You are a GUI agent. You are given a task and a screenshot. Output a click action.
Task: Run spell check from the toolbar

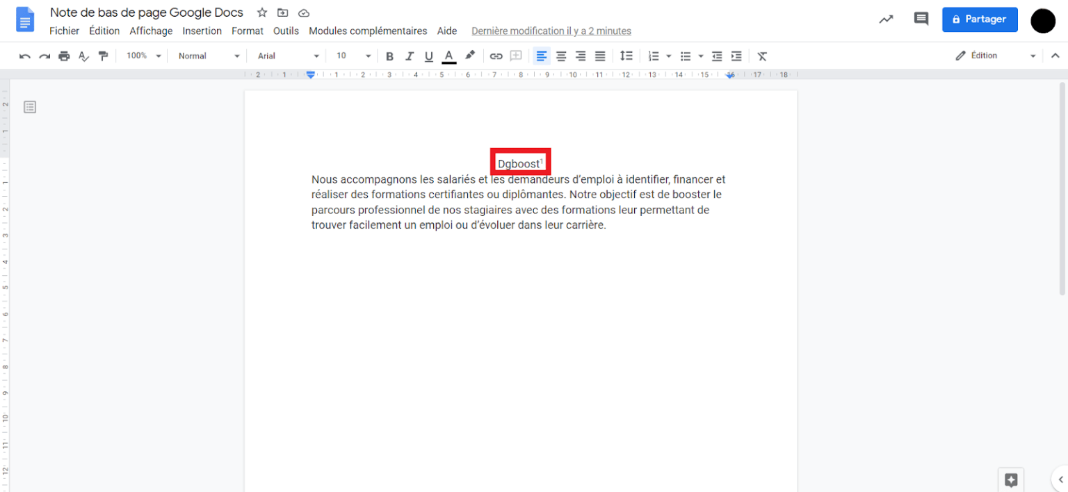tap(83, 56)
